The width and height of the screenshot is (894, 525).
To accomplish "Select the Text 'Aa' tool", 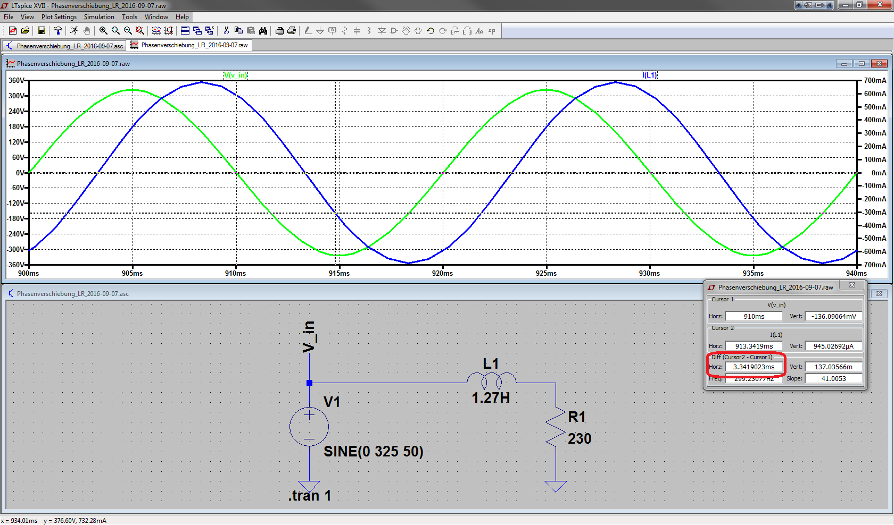I will click(479, 31).
